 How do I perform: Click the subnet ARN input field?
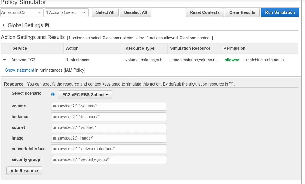(x=109, y=127)
